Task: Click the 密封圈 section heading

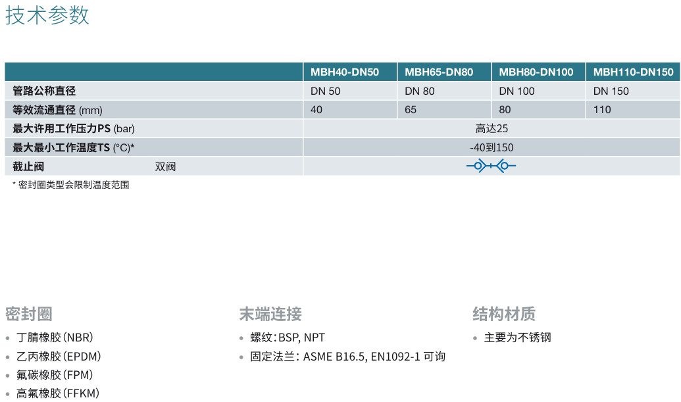Action: [x=29, y=314]
